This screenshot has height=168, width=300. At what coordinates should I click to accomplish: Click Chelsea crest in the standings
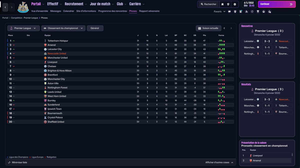pyautogui.click(x=45, y=66)
